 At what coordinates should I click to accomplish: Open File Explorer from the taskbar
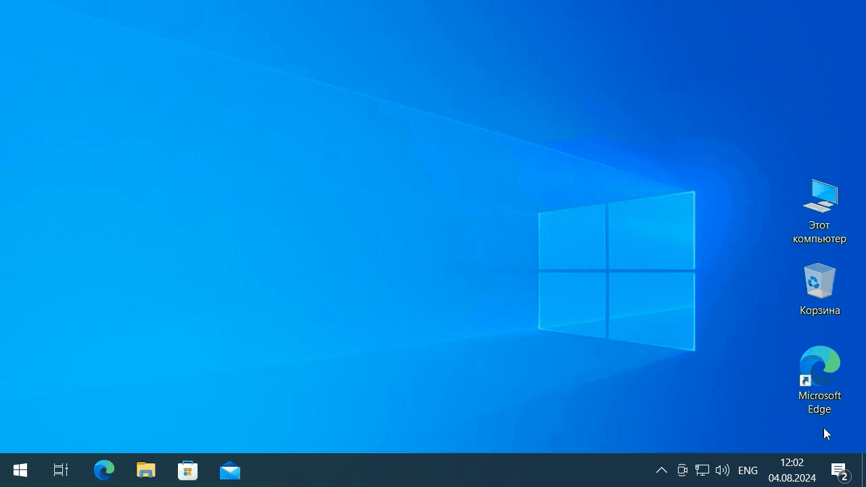146,470
